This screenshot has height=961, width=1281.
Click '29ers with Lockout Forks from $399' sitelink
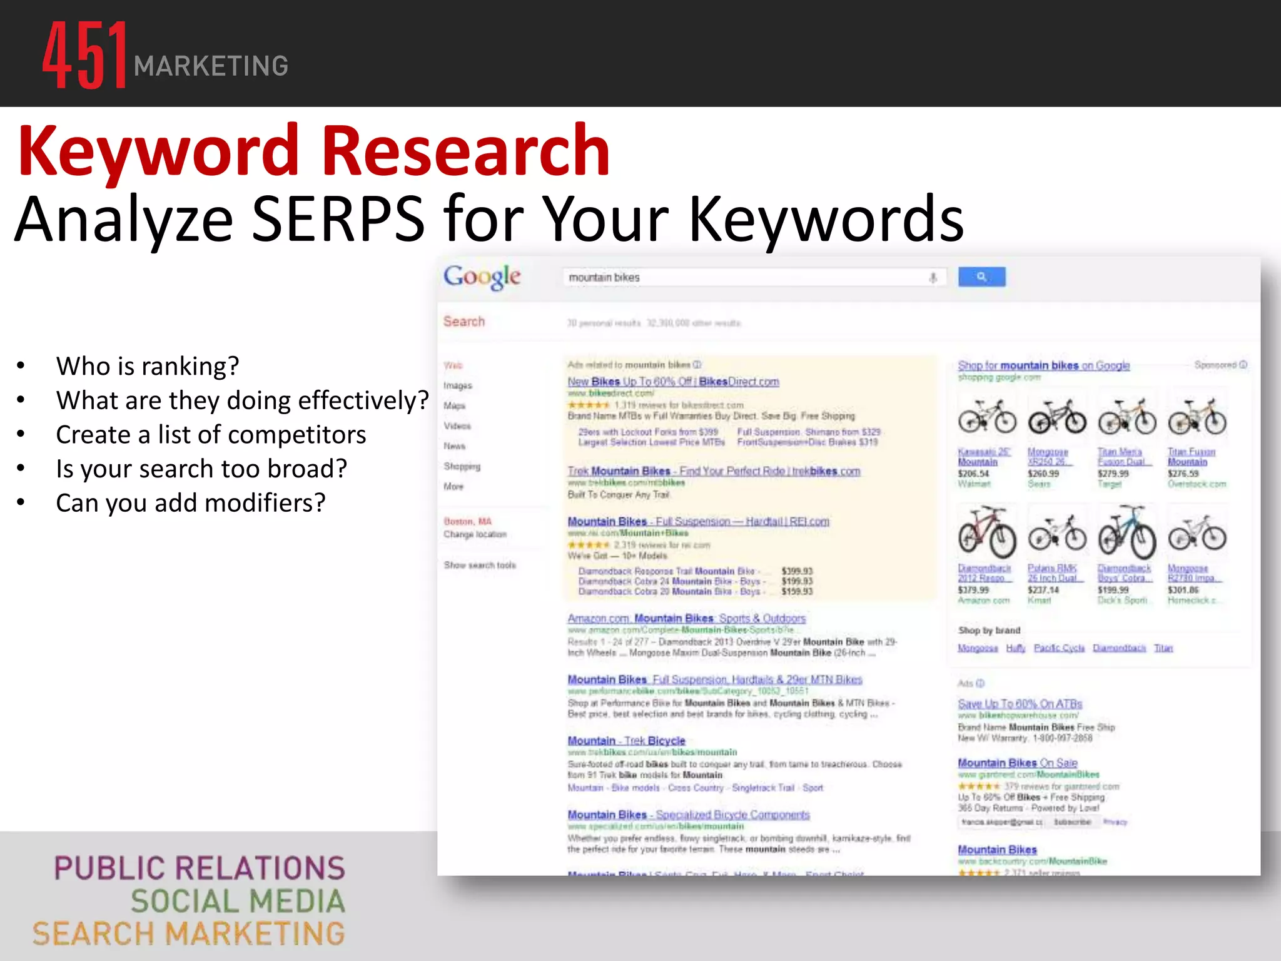point(648,432)
